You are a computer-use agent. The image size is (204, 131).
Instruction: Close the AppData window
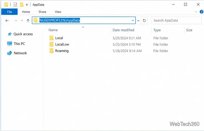point(198,4)
